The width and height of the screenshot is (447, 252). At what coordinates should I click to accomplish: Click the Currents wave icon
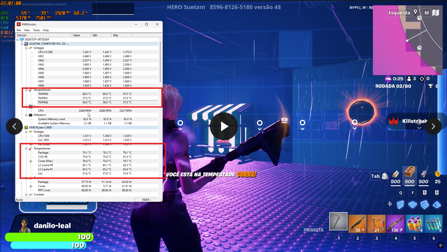tap(30, 194)
